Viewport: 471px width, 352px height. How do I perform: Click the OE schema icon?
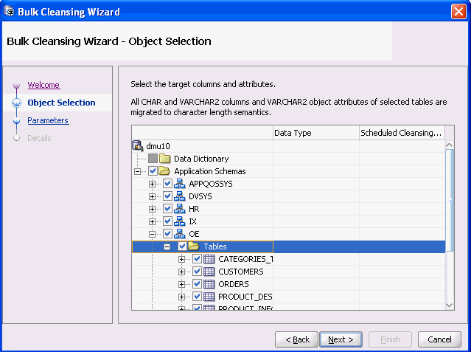pos(180,234)
